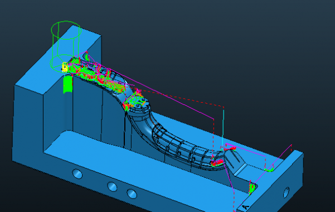Select the vertical cyan toolpath line

224,128
